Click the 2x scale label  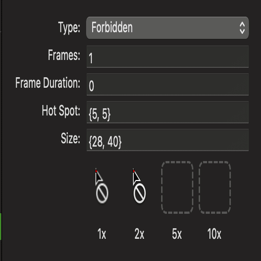139,234
